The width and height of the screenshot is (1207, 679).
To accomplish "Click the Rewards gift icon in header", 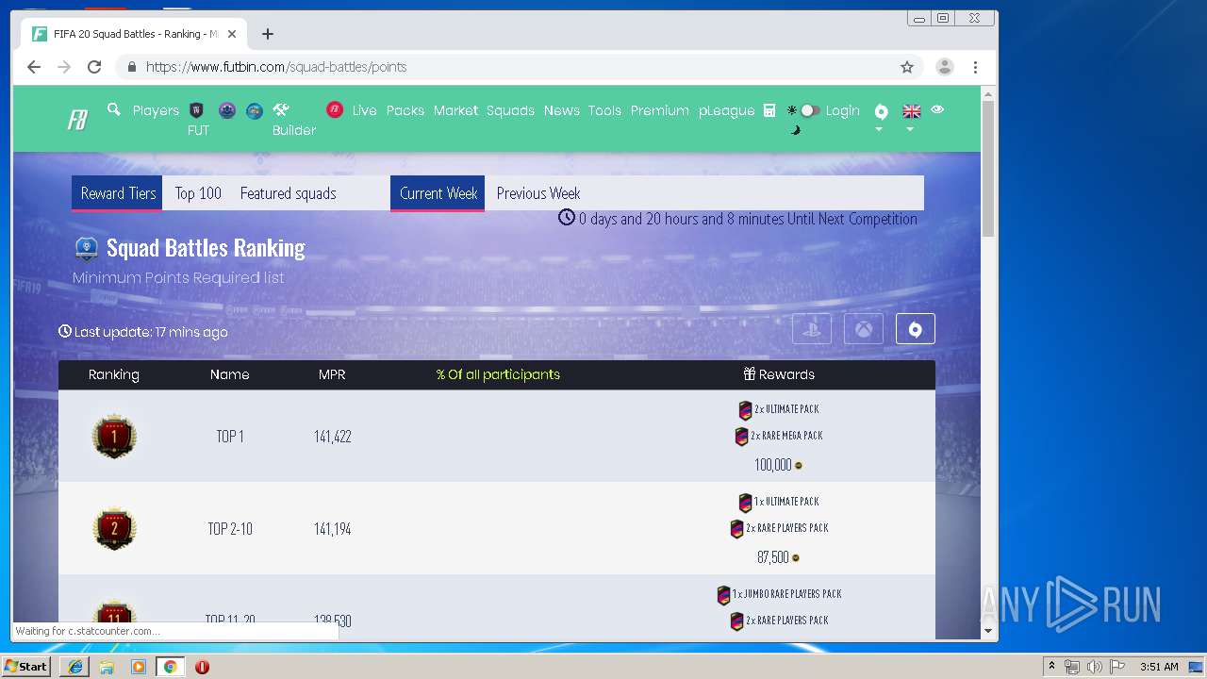I will coord(750,374).
